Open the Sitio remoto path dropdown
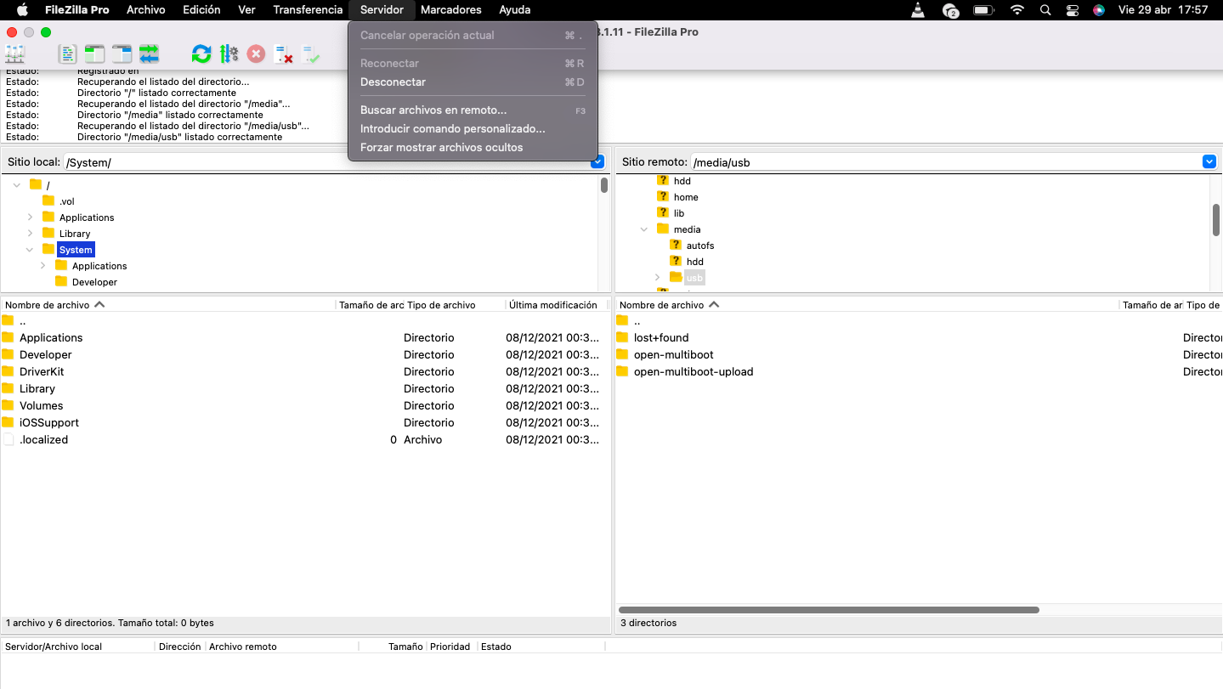Screen dimensions: 1223x689 (1209, 161)
